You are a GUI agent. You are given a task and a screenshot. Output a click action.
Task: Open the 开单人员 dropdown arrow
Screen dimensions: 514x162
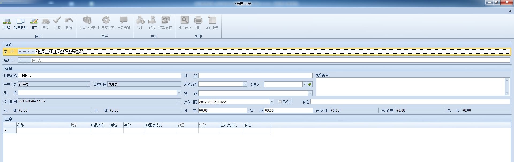88,84
